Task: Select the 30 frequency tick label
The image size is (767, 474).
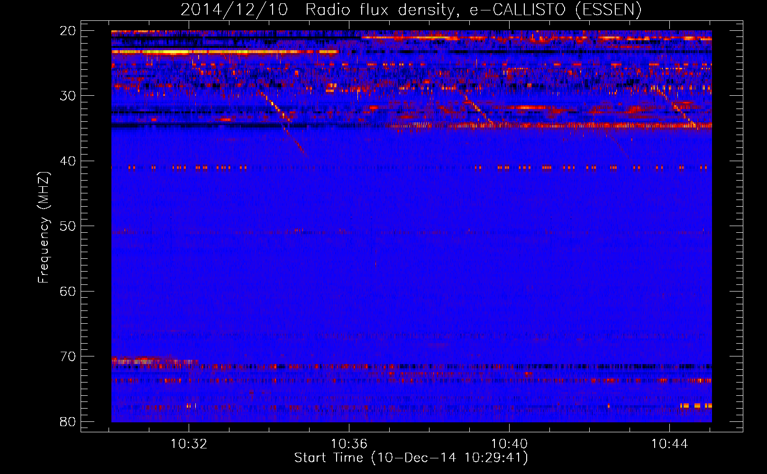Action: (x=68, y=96)
